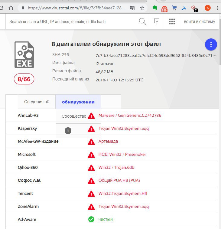Screen dimensions: 221x229
Task: Click the last analysis date 2018-11-03
Action: click(119, 80)
